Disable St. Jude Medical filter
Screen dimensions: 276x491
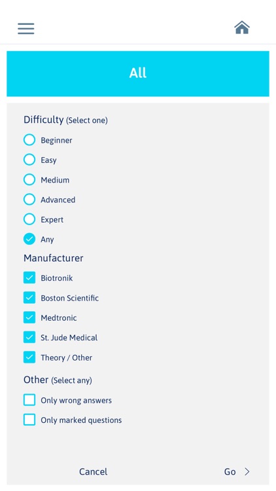[x=29, y=338]
